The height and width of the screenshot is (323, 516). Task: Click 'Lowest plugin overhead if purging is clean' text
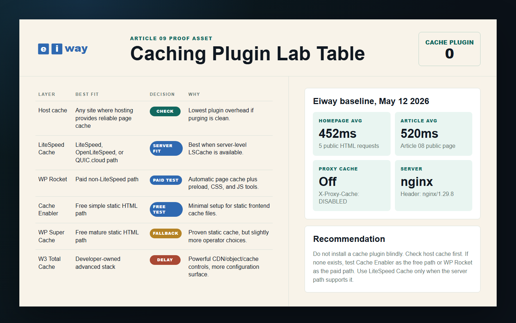[x=221, y=114]
